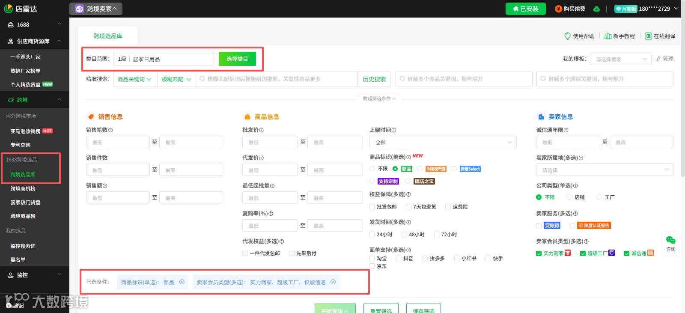Screen dimensions: 685x313
Task: Click the 供应商货源库 person icon
Action: [x=11, y=42]
